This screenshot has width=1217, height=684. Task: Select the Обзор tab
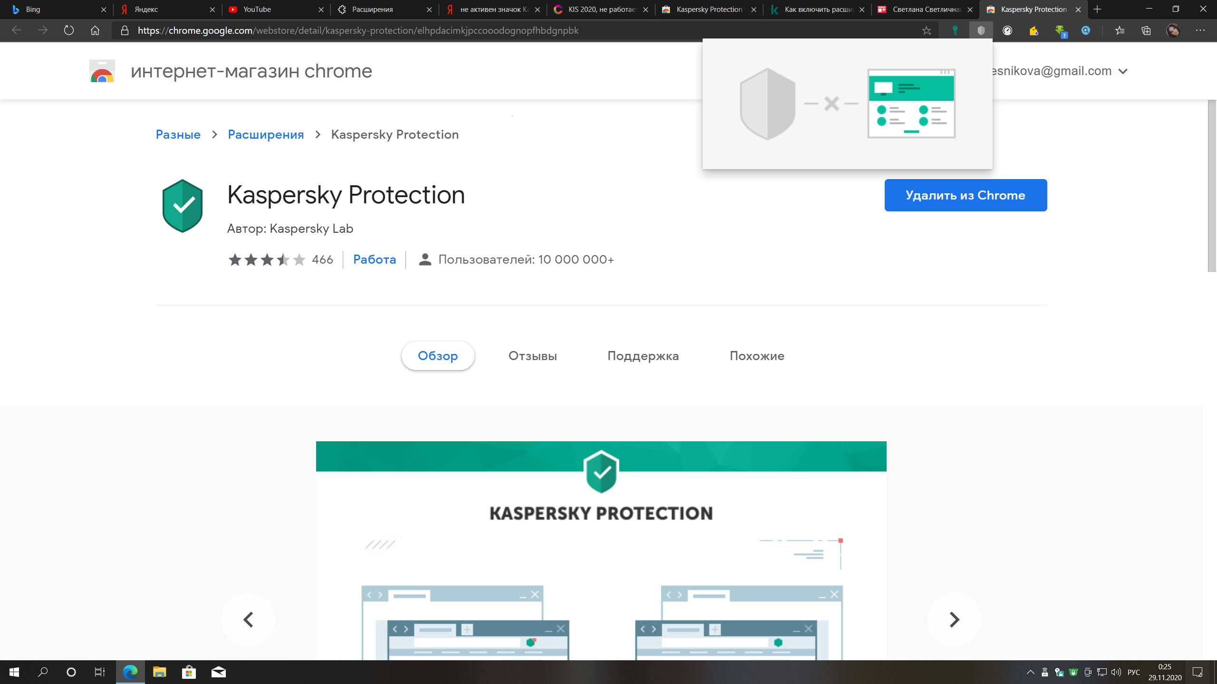(x=438, y=356)
